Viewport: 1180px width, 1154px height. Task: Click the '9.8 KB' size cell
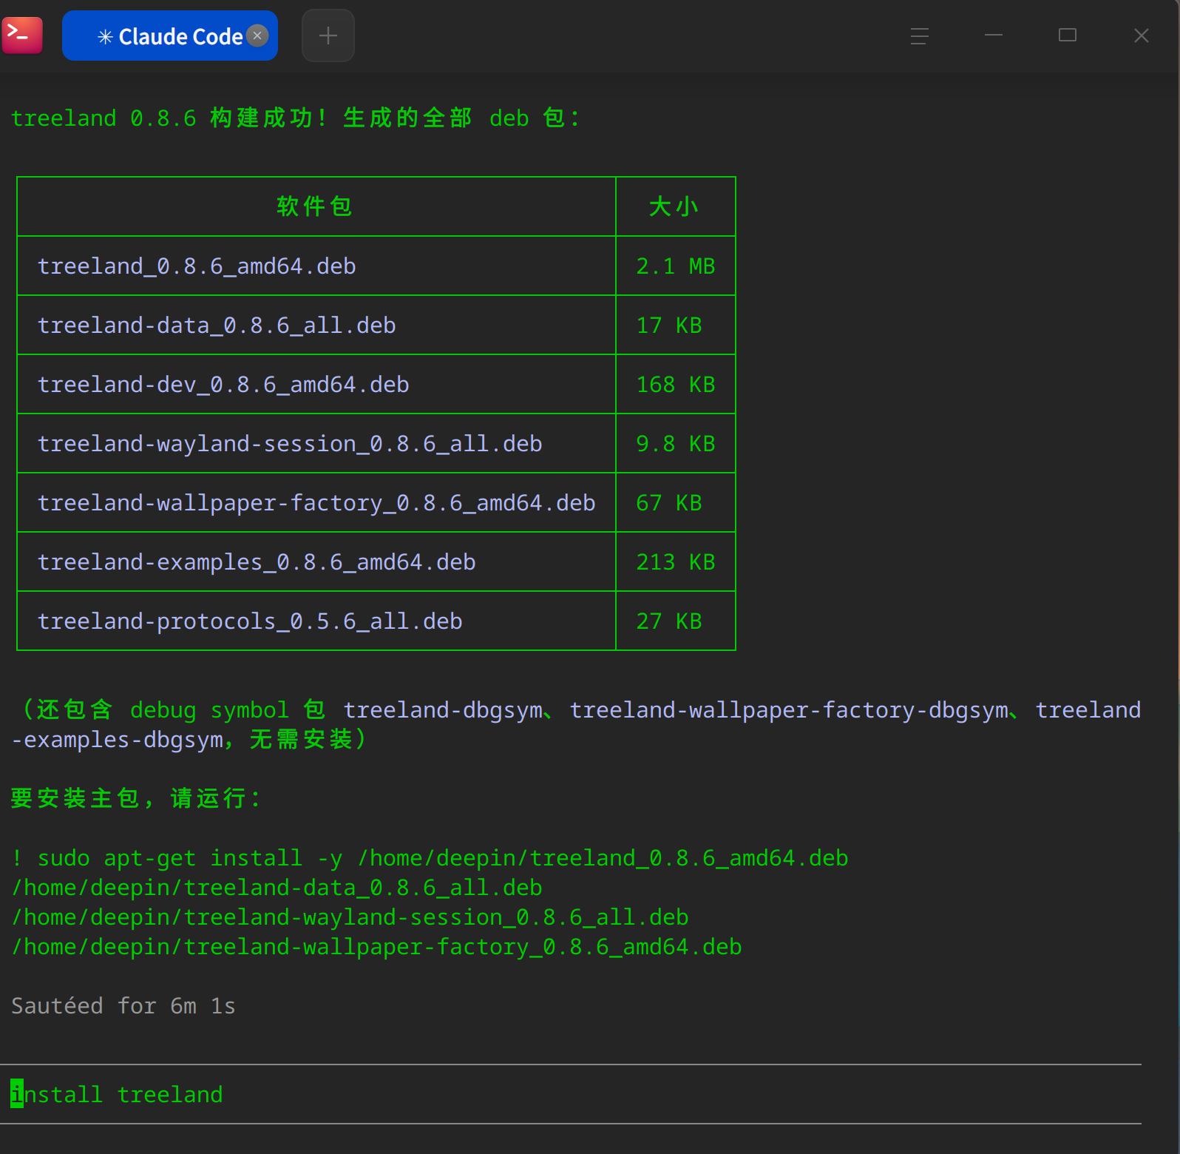click(676, 444)
